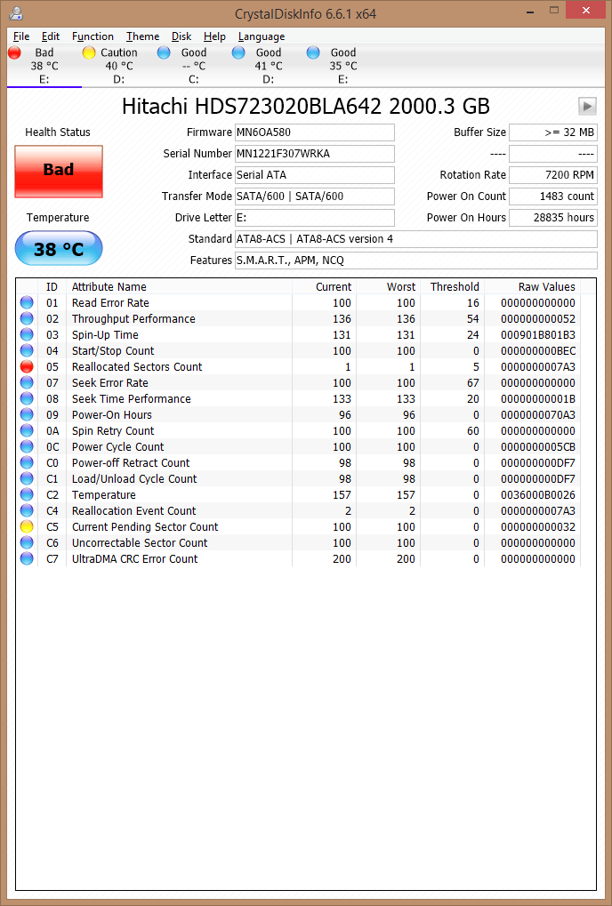Select the Caution 40 °C disk tab

[118, 66]
